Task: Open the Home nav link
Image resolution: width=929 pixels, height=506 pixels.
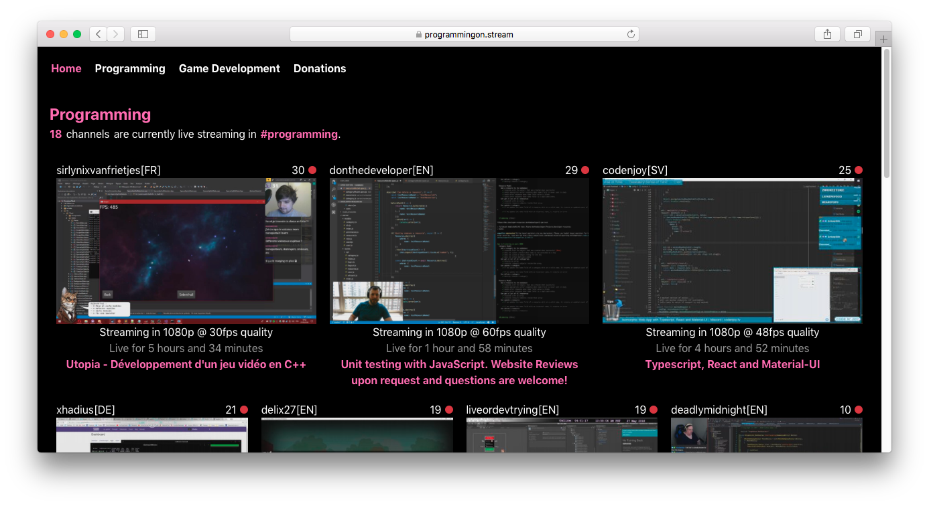Action: 66,68
